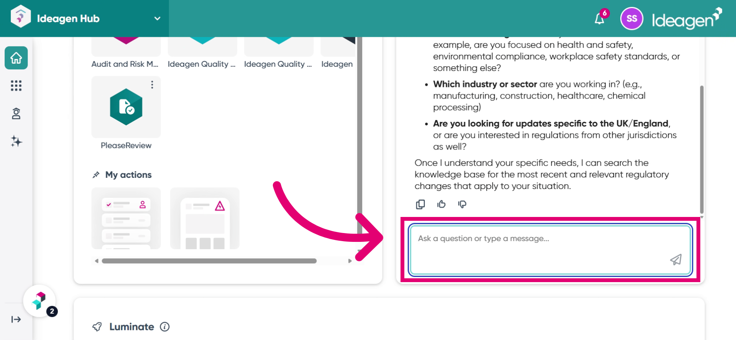Open the SS user profile avatar
Viewport: 736px width, 340px height.
(x=632, y=18)
